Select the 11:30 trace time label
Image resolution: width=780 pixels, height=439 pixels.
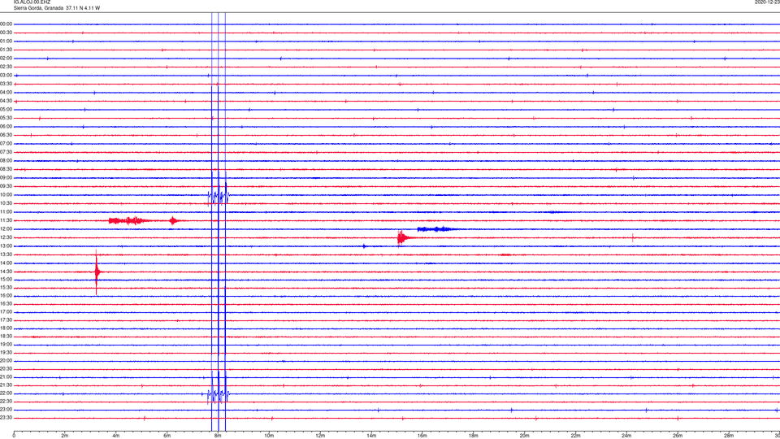click(6, 220)
